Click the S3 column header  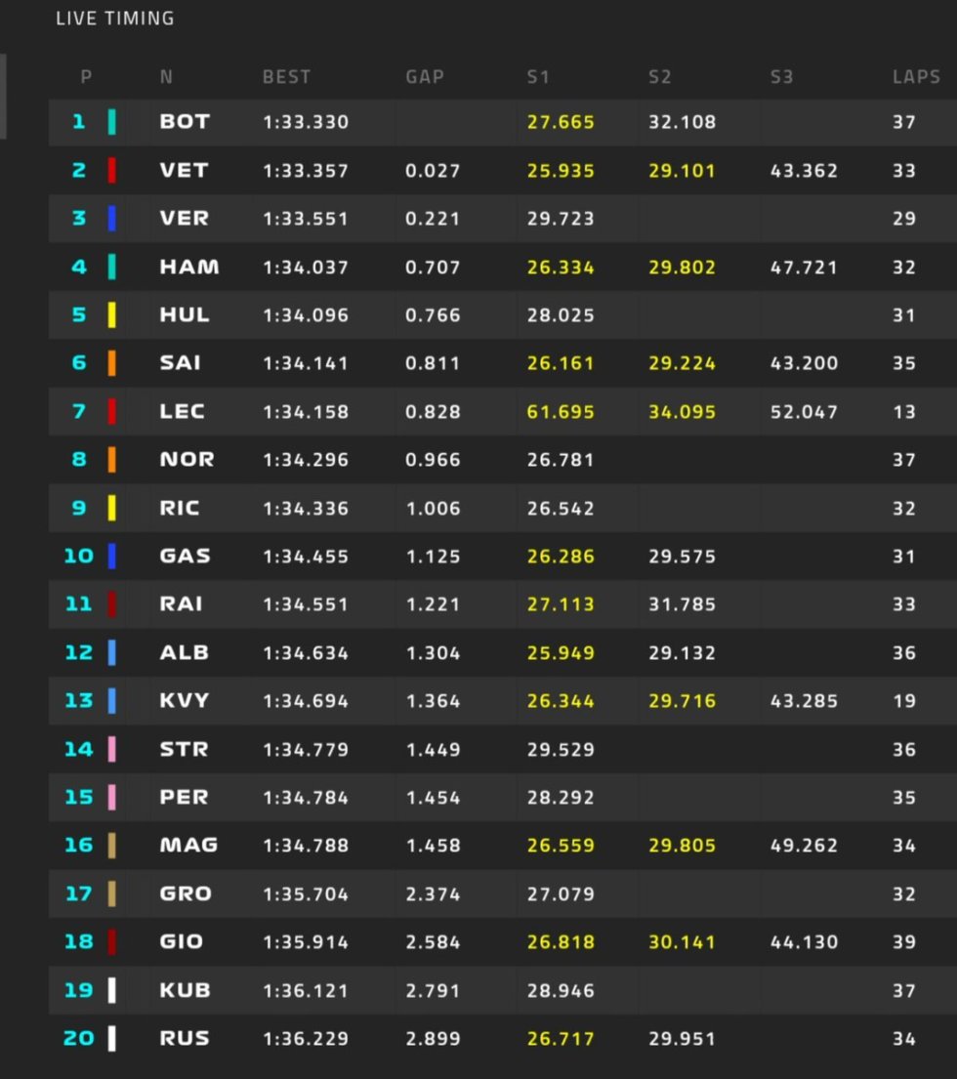tap(781, 76)
